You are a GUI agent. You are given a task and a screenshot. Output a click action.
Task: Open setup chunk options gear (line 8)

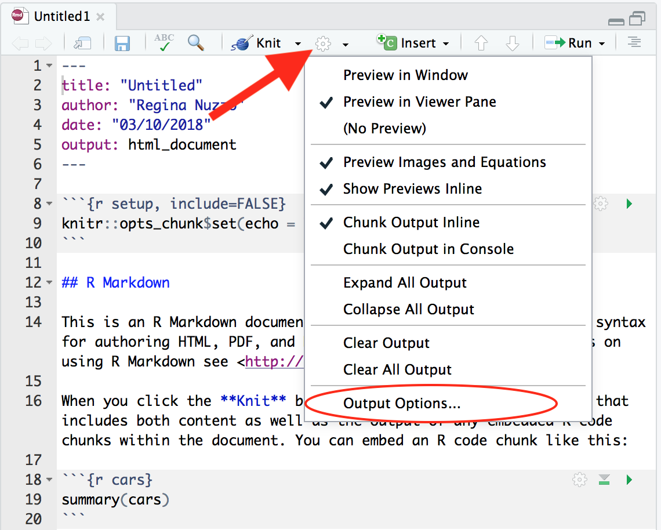pyautogui.click(x=601, y=204)
